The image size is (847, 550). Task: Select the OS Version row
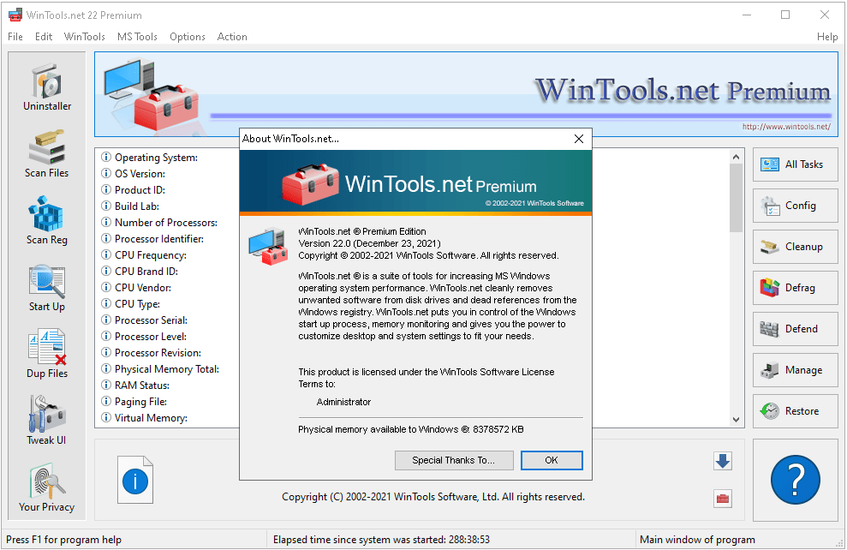click(133, 173)
